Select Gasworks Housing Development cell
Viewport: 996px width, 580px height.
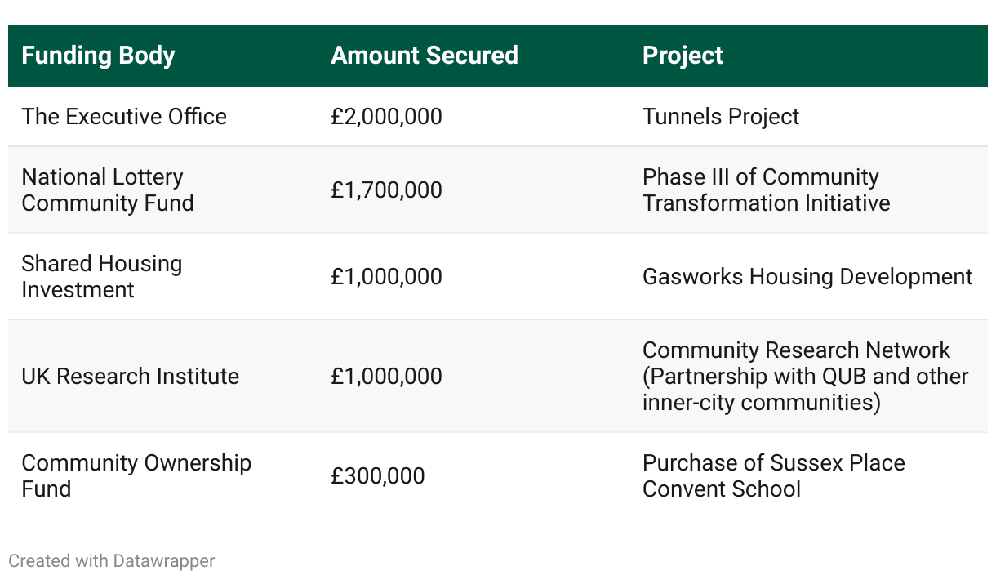click(807, 277)
